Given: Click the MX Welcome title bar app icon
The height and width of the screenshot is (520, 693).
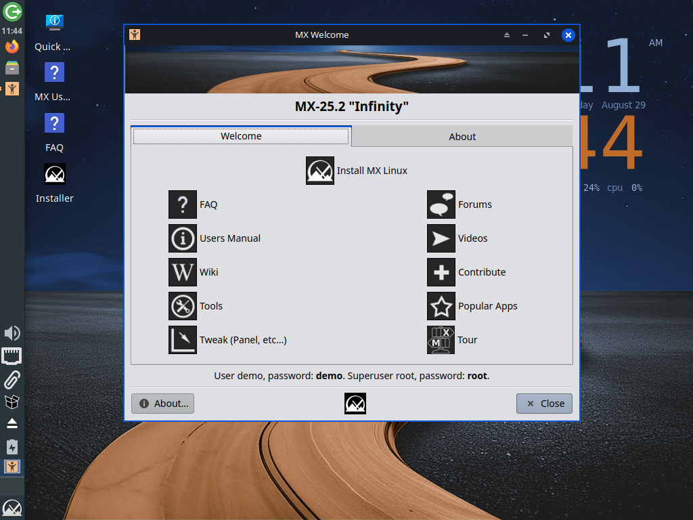Looking at the screenshot, I should click(135, 35).
